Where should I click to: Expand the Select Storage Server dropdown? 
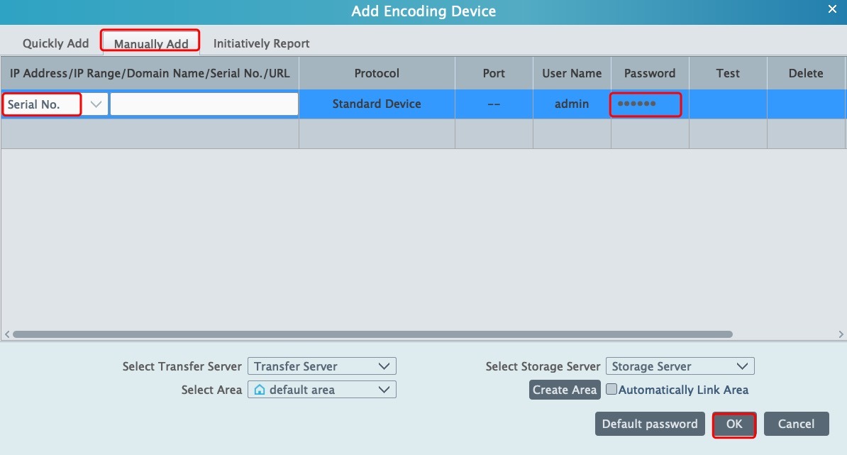point(680,366)
